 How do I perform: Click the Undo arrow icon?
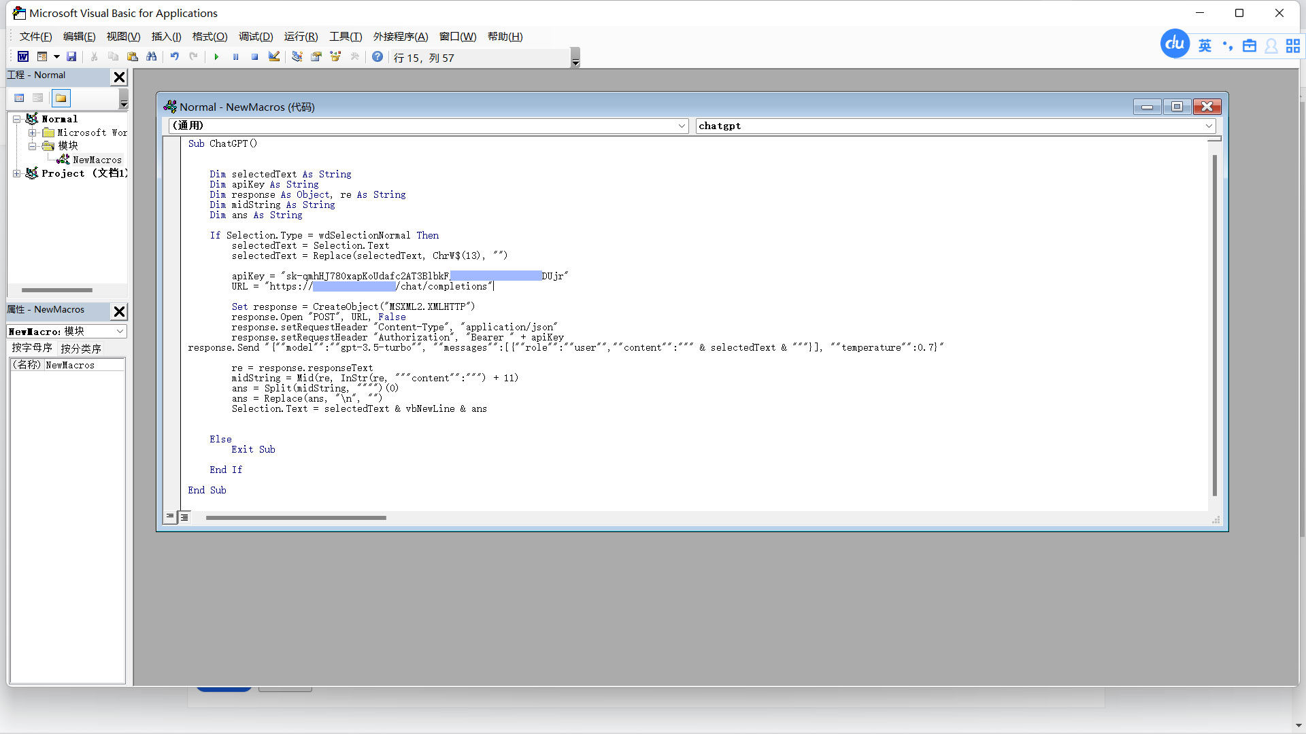pos(175,57)
